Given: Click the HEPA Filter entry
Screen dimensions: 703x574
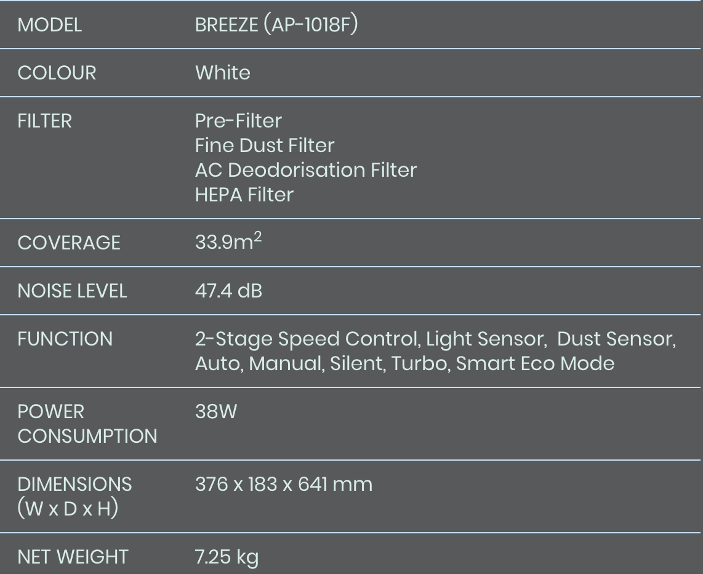Looking at the screenshot, I should click(244, 195).
